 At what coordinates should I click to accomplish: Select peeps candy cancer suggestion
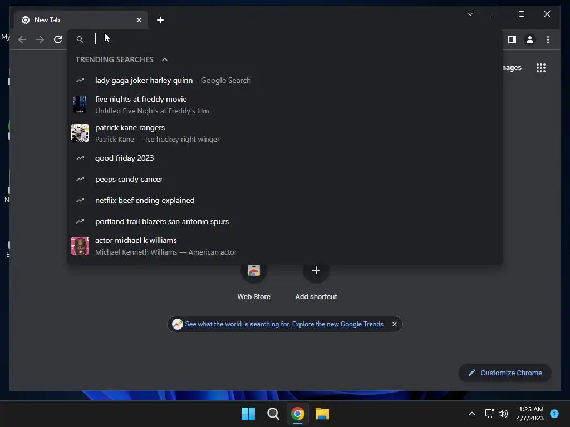point(285,179)
